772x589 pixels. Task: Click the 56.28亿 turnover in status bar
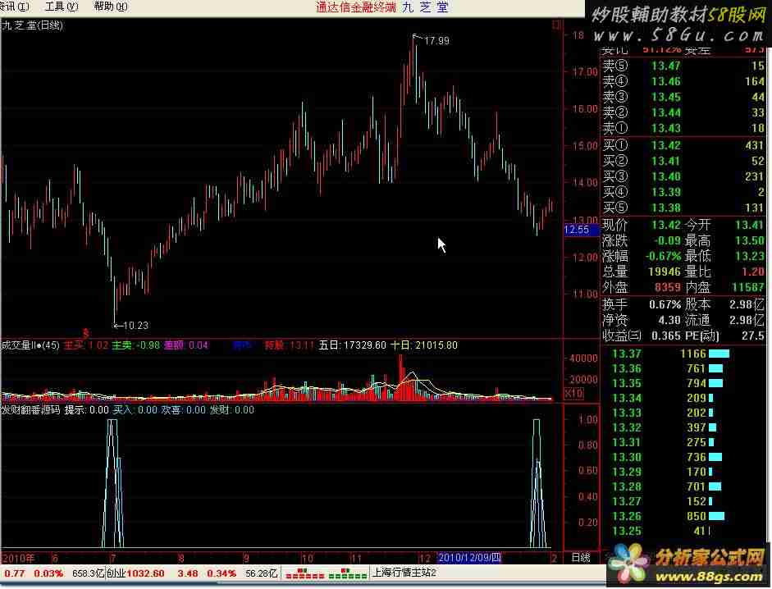coord(262,573)
